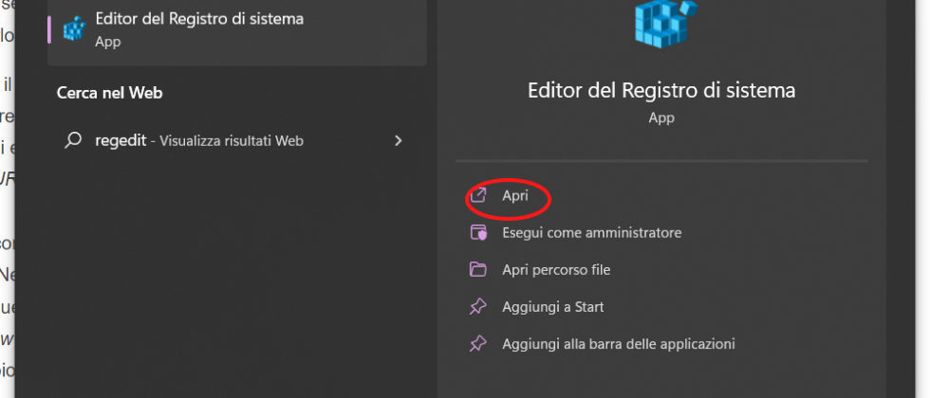This screenshot has width=930, height=398.
Task: Click the "Cerca nel Web" section heading
Action: click(x=110, y=93)
